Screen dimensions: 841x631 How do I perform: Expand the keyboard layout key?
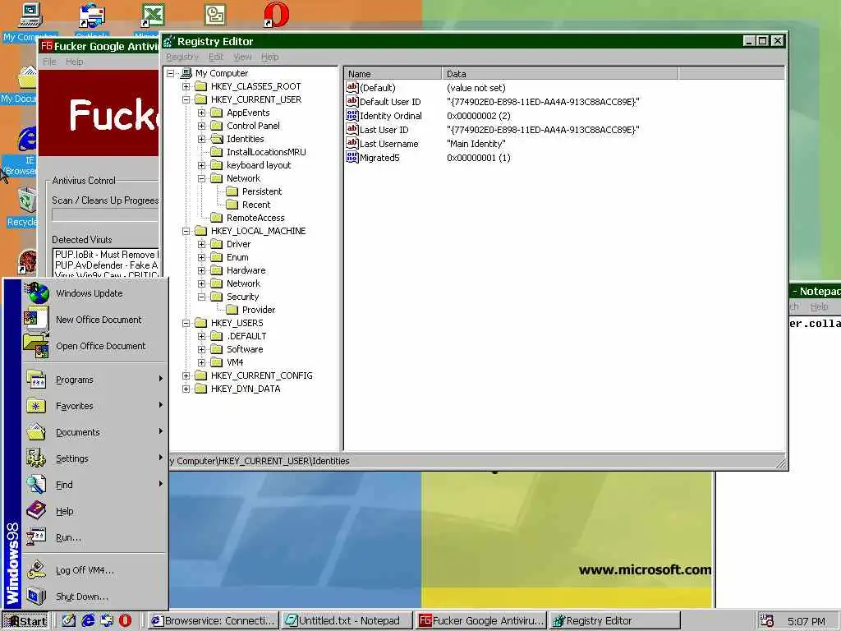202,165
